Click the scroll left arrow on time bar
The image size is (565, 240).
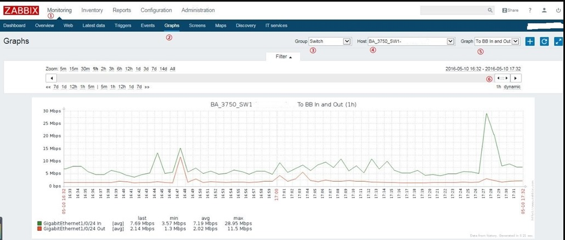(x=51, y=78)
